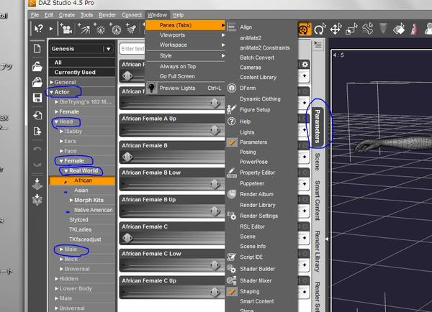The width and height of the screenshot is (432, 312).
Task: Open Render Settings pane from submenu
Action: pos(258,216)
